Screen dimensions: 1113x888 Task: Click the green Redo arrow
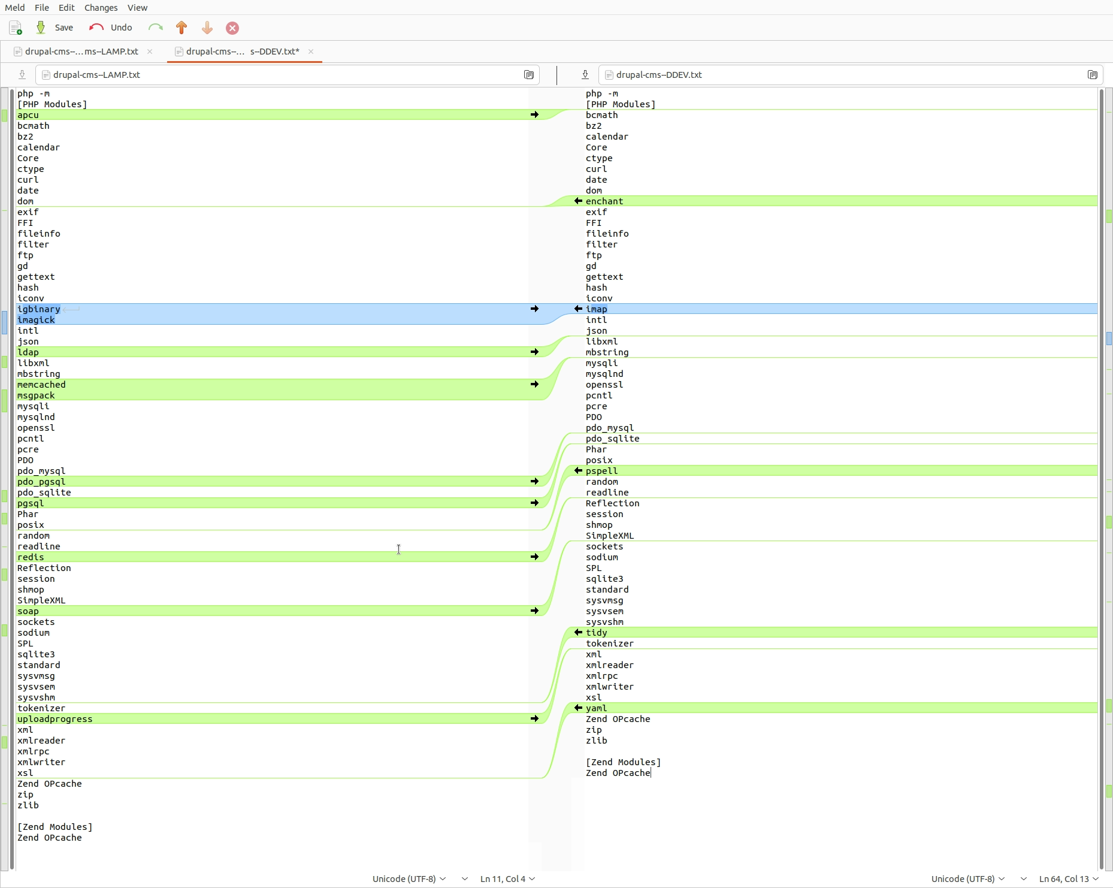coord(156,28)
